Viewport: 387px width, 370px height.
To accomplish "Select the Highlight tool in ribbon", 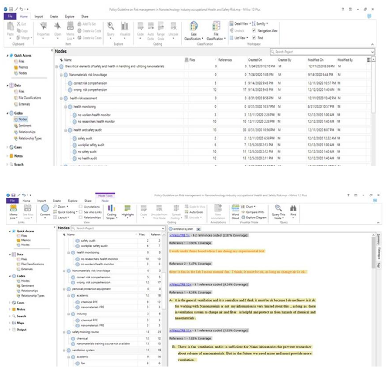I will tap(128, 212).
